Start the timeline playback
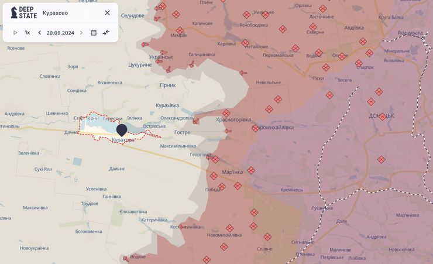 15,33
